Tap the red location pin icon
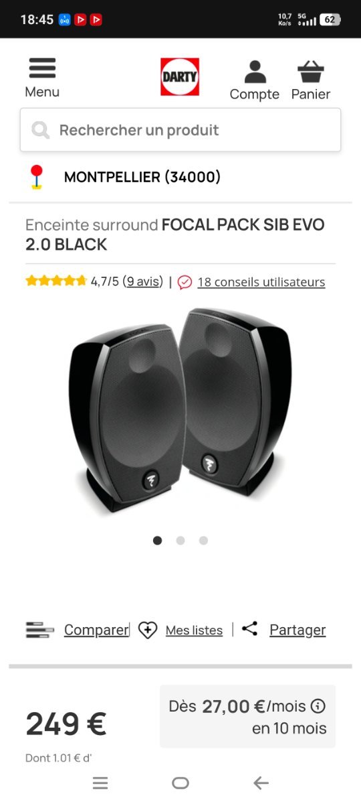Screen dimensions: 361x804 [37, 177]
